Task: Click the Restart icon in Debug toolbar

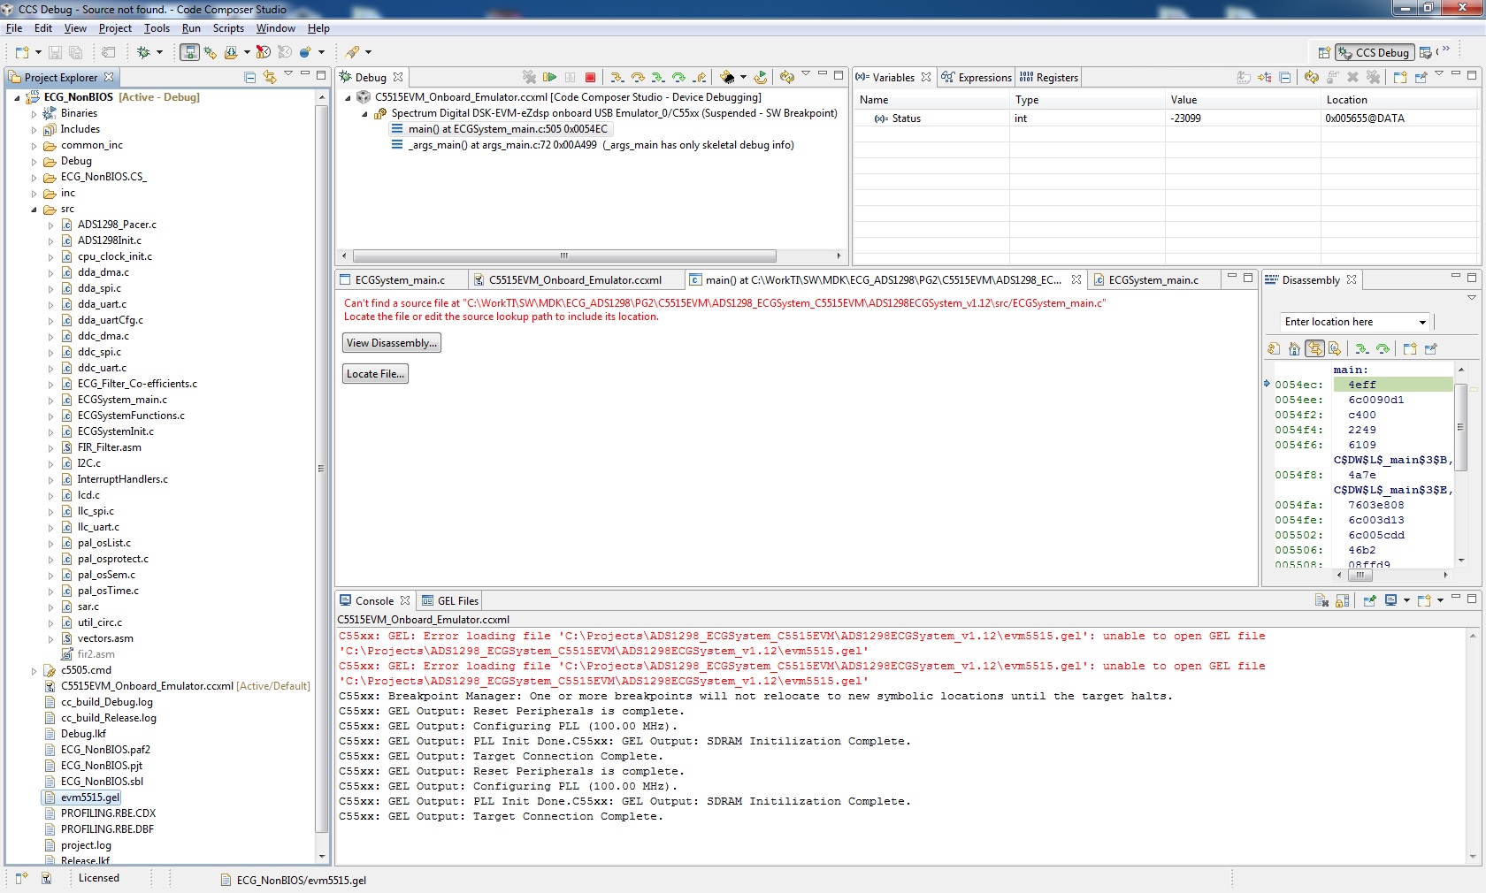Action: 761,78
